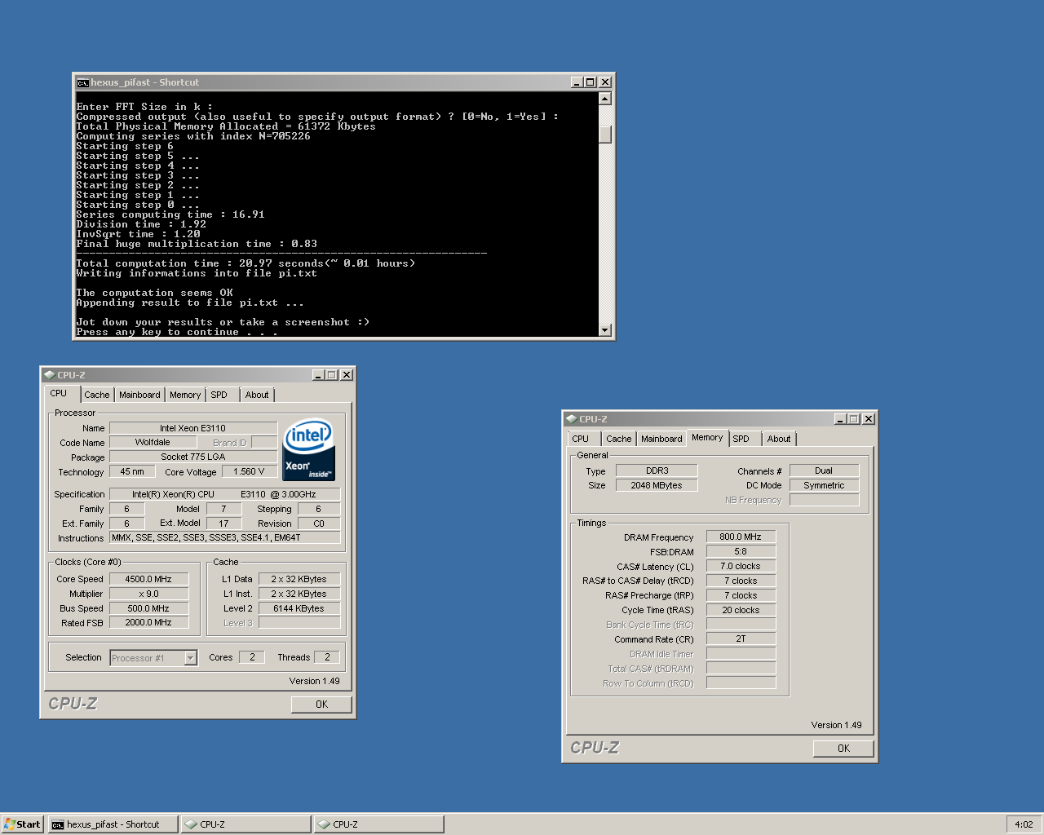Image resolution: width=1044 pixels, height=835 pixels.
Task: Click CPU-Z title bar icon in right window
Action: [x=571, y=419]
